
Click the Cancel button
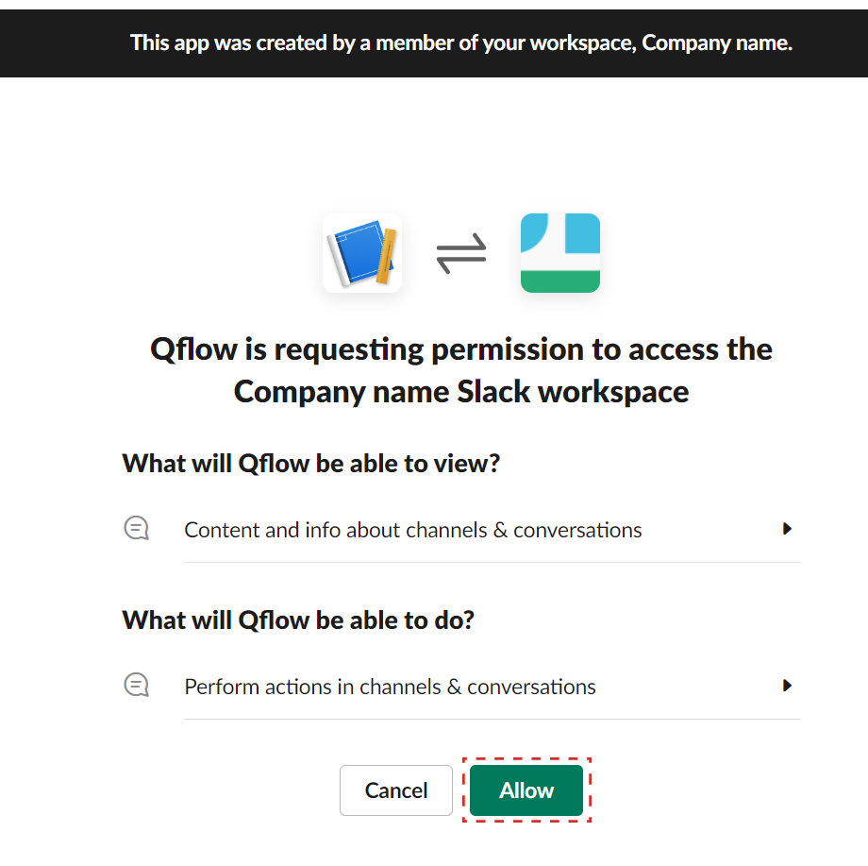tap(396, 790)
